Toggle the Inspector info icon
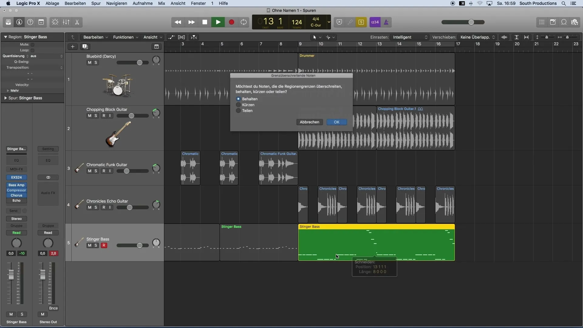The height and width of the screenshot is (328, 583). [x=19, y=22]
